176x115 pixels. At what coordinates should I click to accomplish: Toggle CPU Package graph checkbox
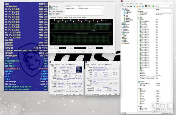[54, 20]
